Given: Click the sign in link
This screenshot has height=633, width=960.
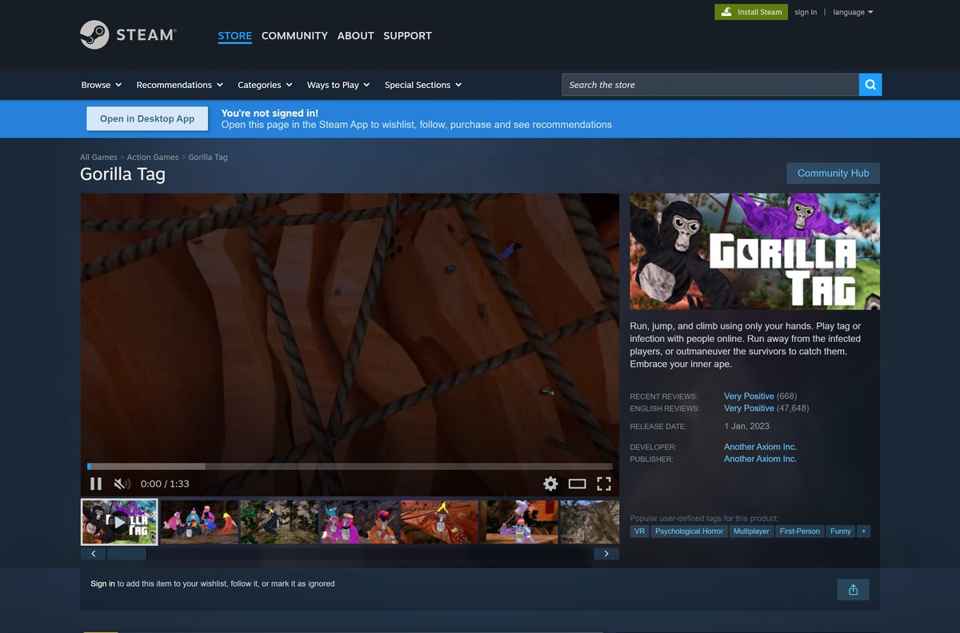Looking at the screenshot, I should [806, 12].
